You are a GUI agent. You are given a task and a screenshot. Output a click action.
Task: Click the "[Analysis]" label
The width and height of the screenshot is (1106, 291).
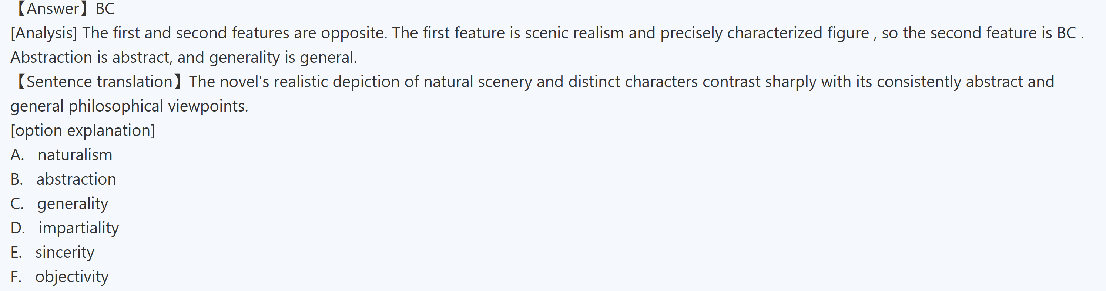click(44, 33)
